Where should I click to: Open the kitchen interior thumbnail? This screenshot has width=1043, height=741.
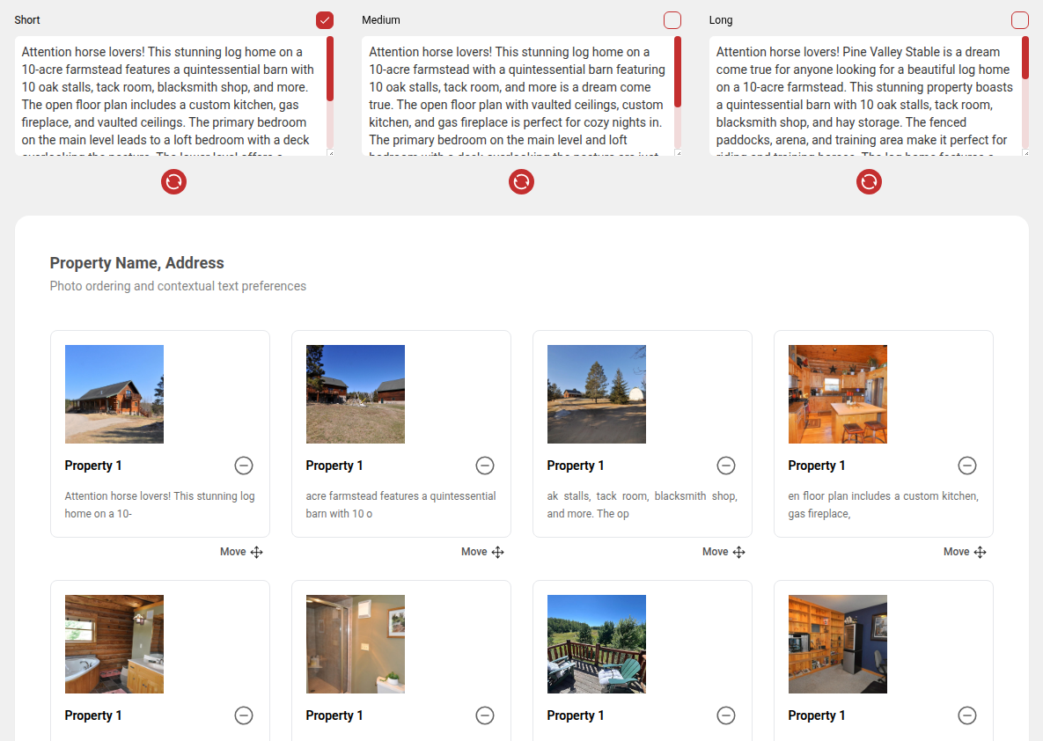click(837, 394)
